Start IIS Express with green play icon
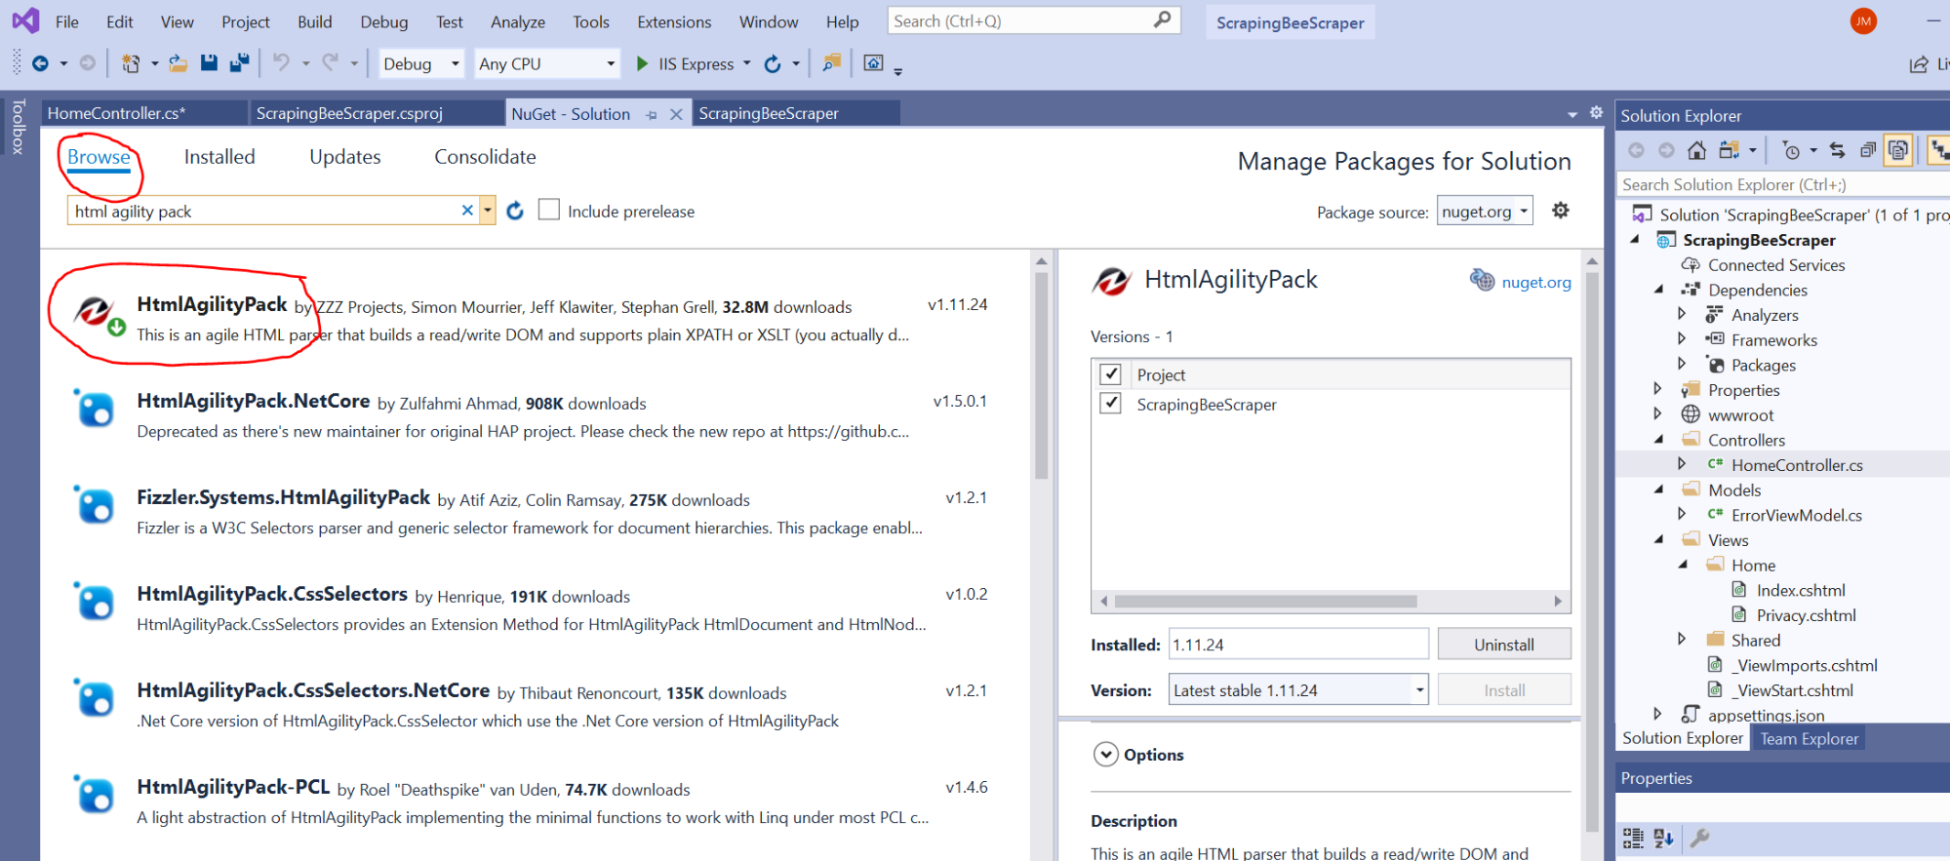The width and height of the screenshot is (1950, 861). 642,63
